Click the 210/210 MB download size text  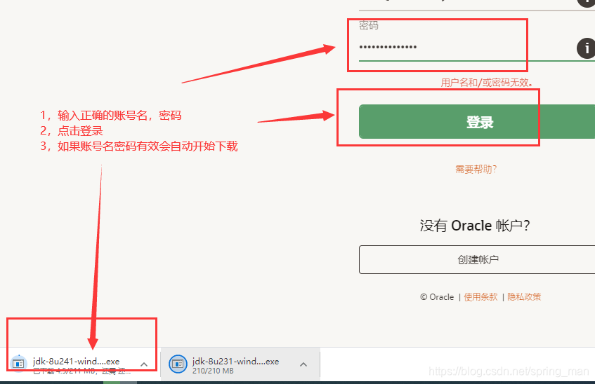213,371
